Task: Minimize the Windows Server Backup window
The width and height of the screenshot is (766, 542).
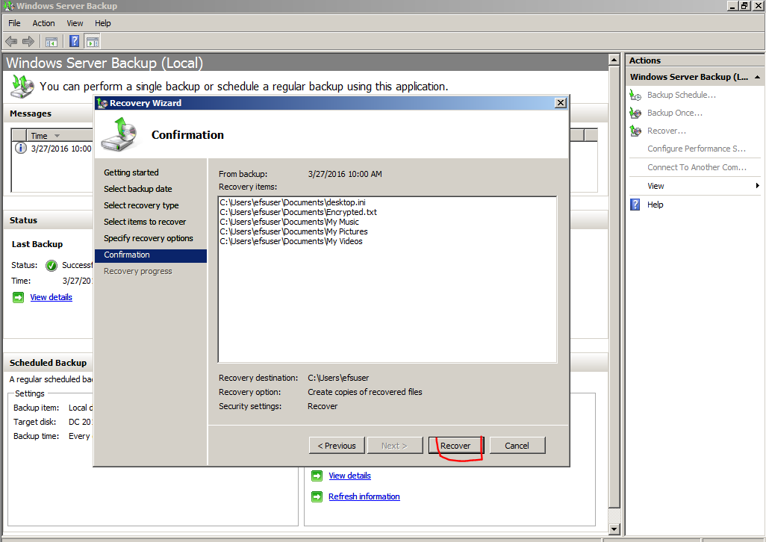Action: point(732,6)
